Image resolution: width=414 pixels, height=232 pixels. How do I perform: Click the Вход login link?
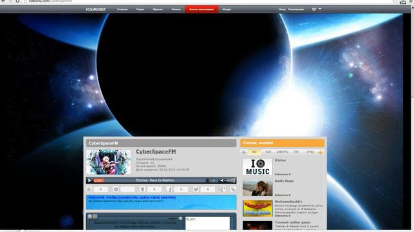(x=282, y=9)
